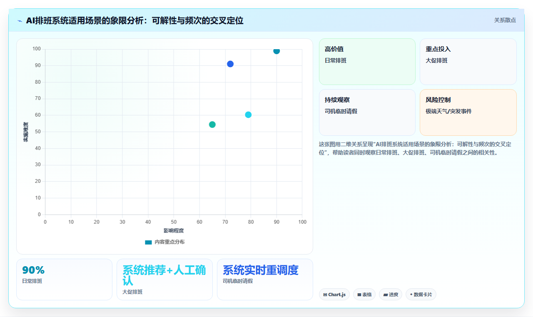The height and width of the screenshot is (317, 533).
Task: Click the green scatter point near 55
Action: (x=212, y=125)
